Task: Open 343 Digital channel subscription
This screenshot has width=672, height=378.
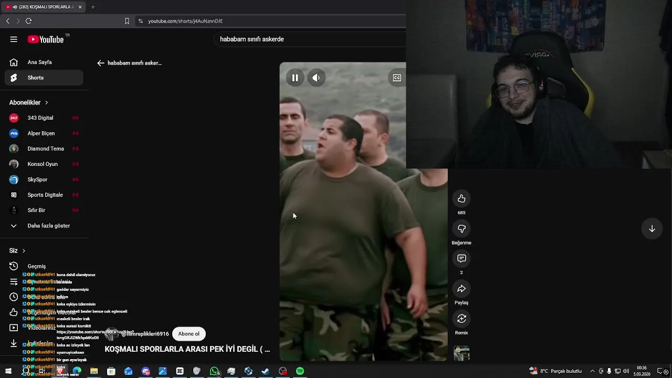Action: [x=44, y=118]
